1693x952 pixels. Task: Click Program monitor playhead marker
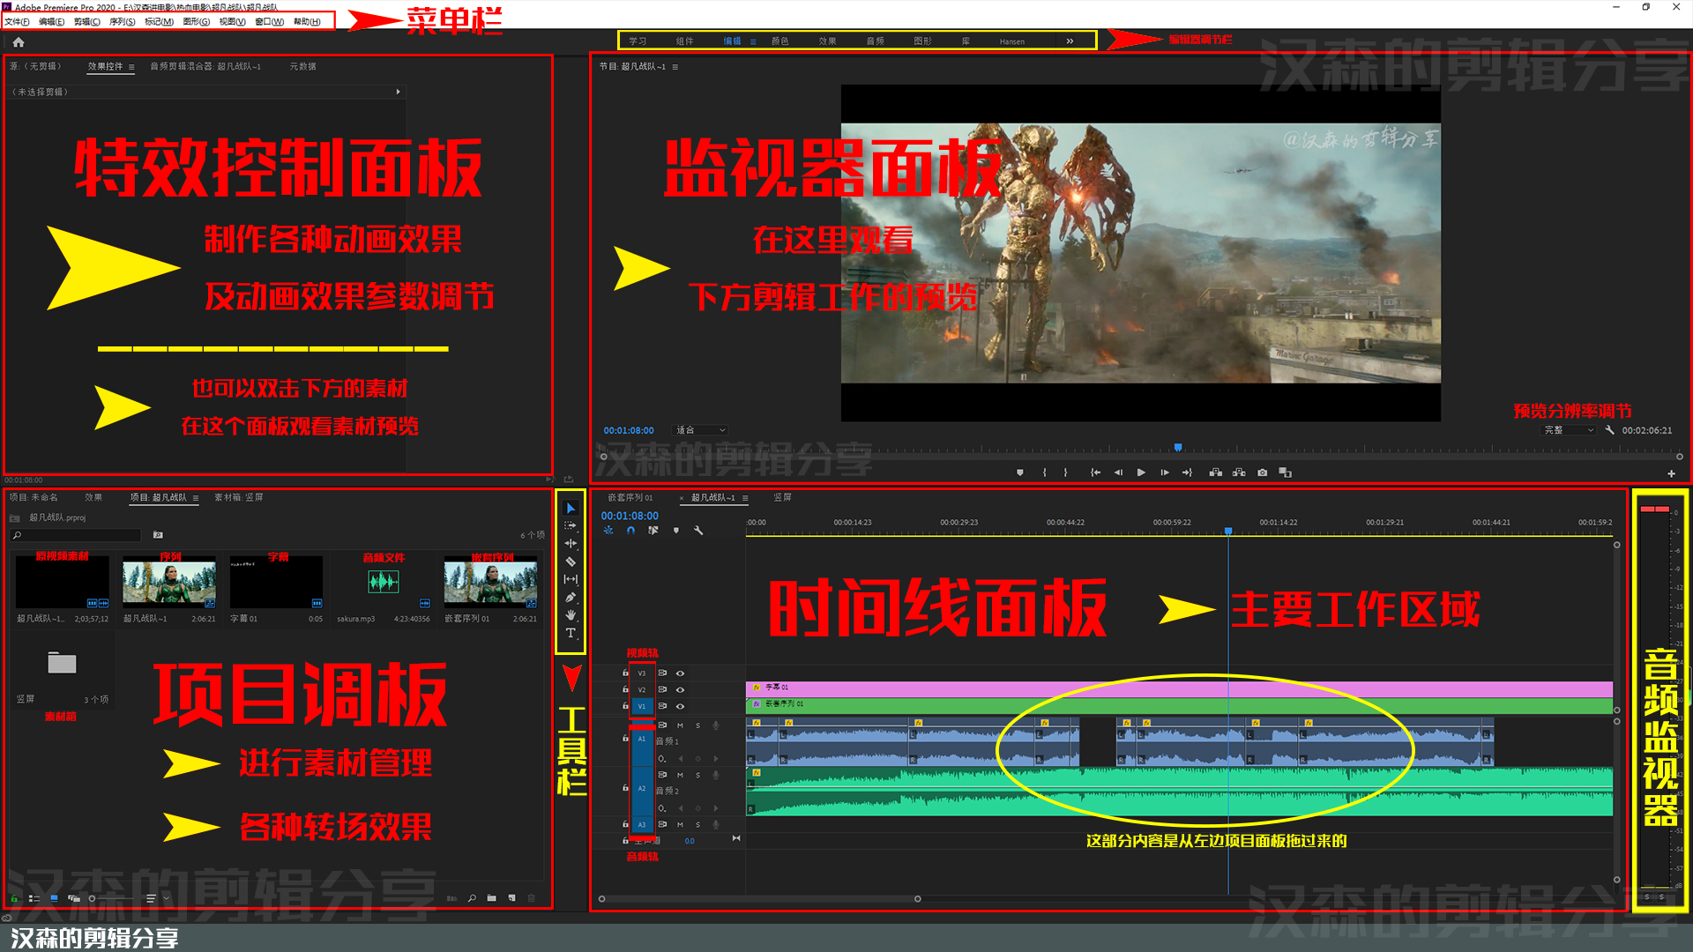[1178, 448]
